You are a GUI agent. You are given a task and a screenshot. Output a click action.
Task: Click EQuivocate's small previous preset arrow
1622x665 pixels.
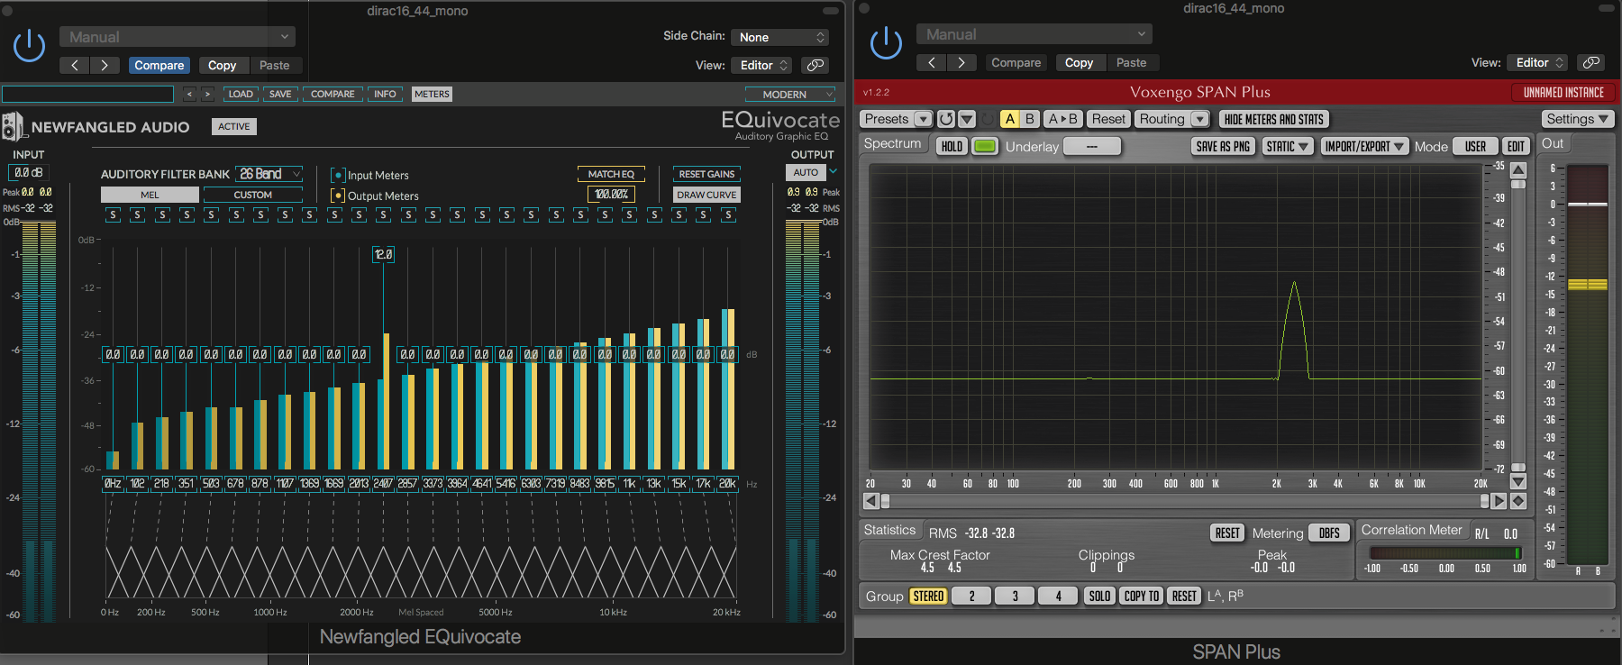point(189,94)
